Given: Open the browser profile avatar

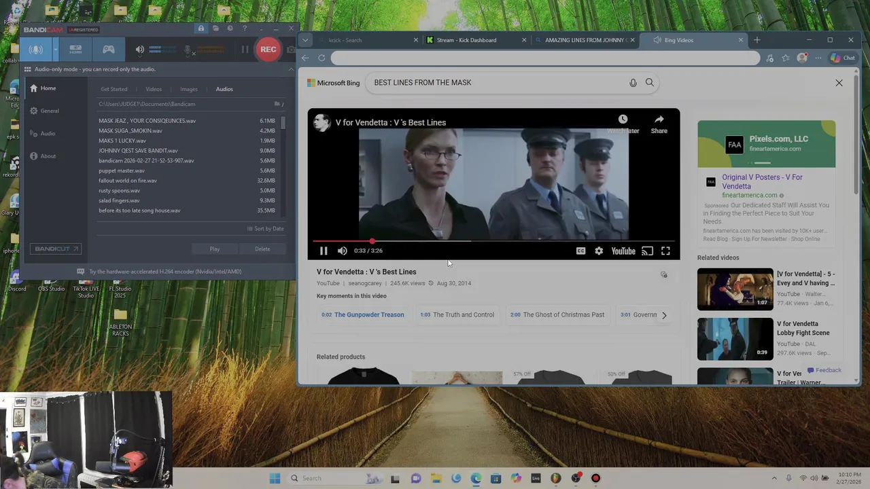Looking at the screenshot, I should (802, 58).
